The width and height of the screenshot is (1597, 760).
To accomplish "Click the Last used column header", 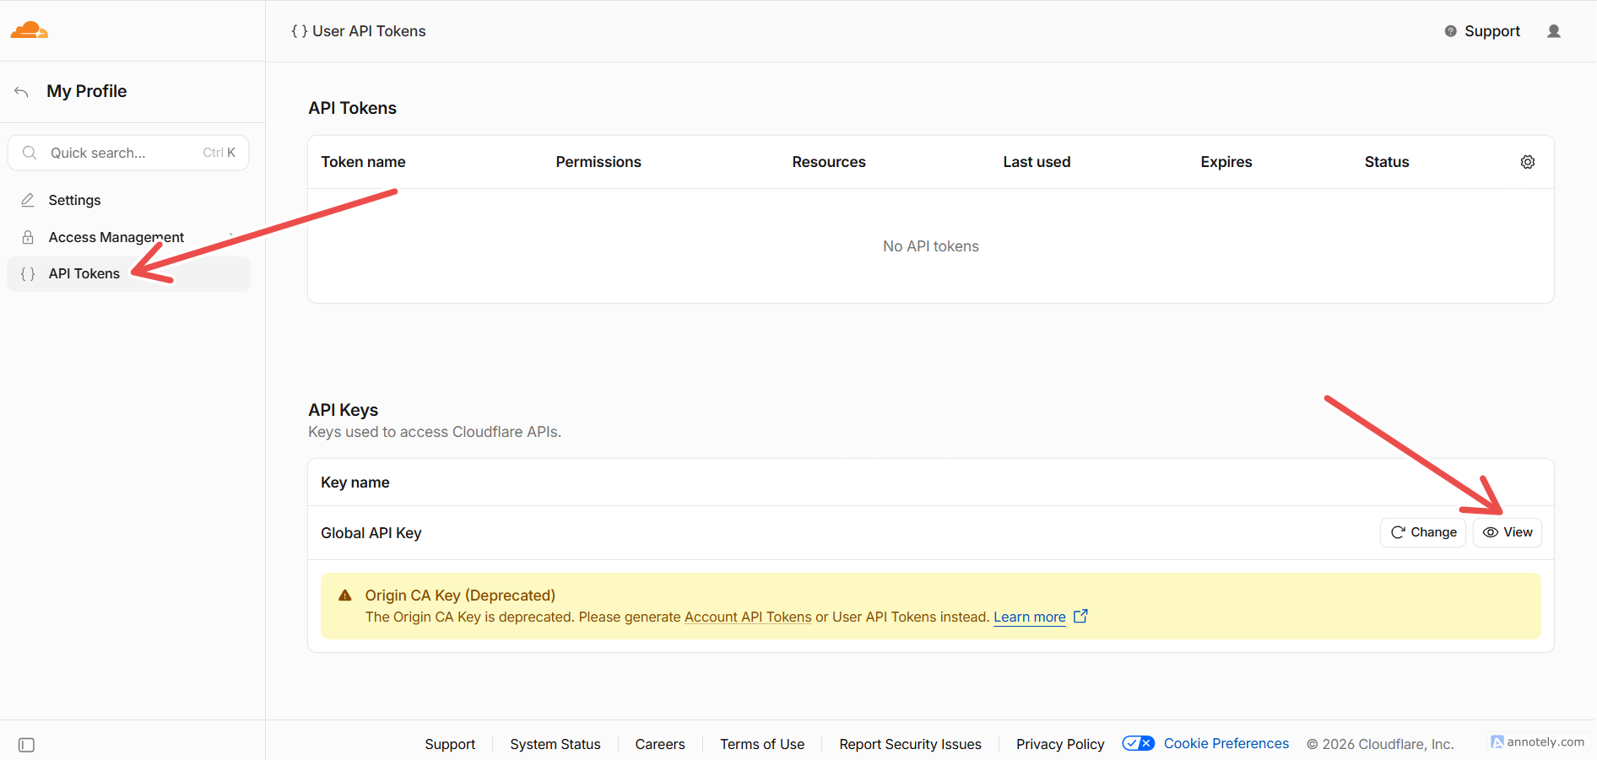I will [x=1037, y=162].
